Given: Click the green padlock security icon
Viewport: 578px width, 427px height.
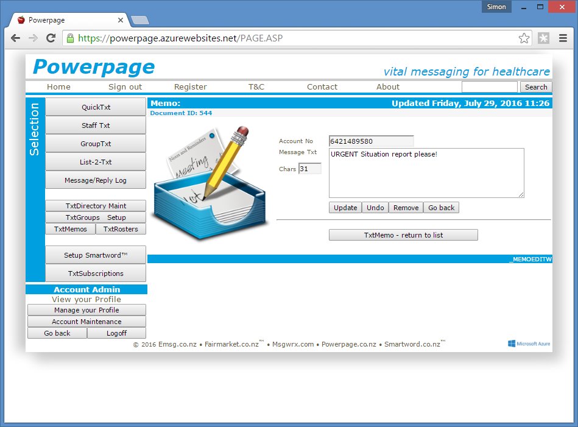Looking at the screenshot, I should [71, 38].
